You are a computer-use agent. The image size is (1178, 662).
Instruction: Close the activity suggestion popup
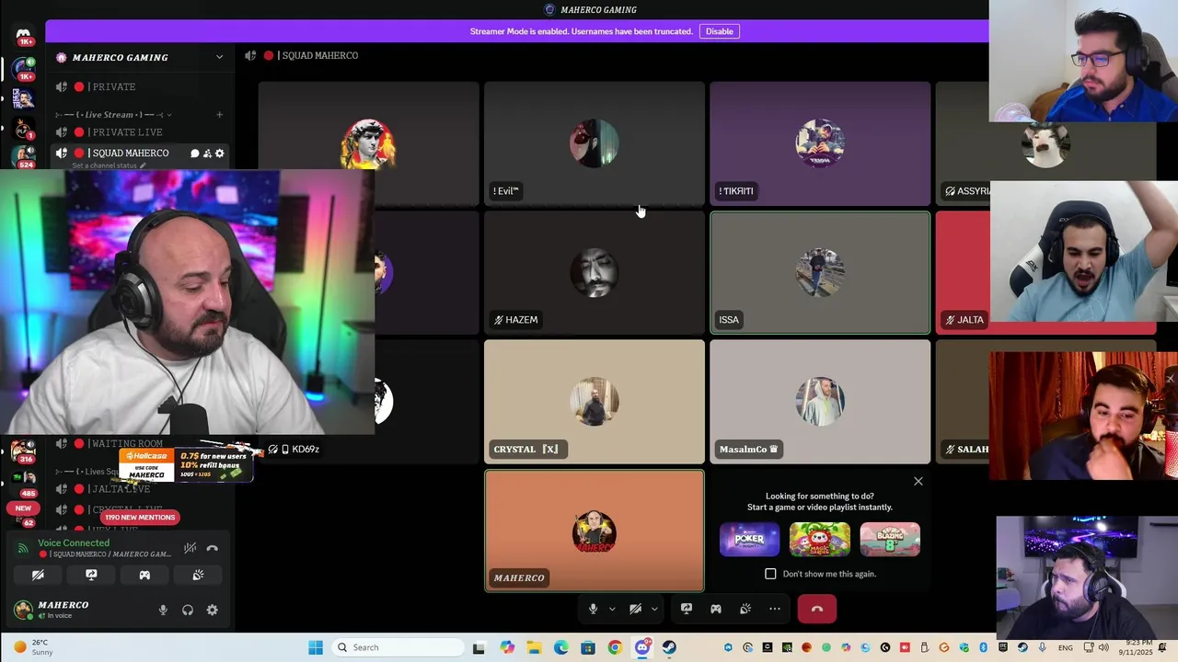coord(918,481)
